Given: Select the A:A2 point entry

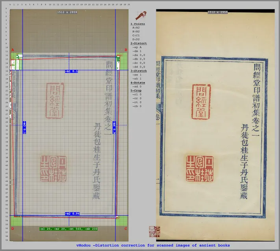Looking at the screenshot, I should tap(136, 28).
